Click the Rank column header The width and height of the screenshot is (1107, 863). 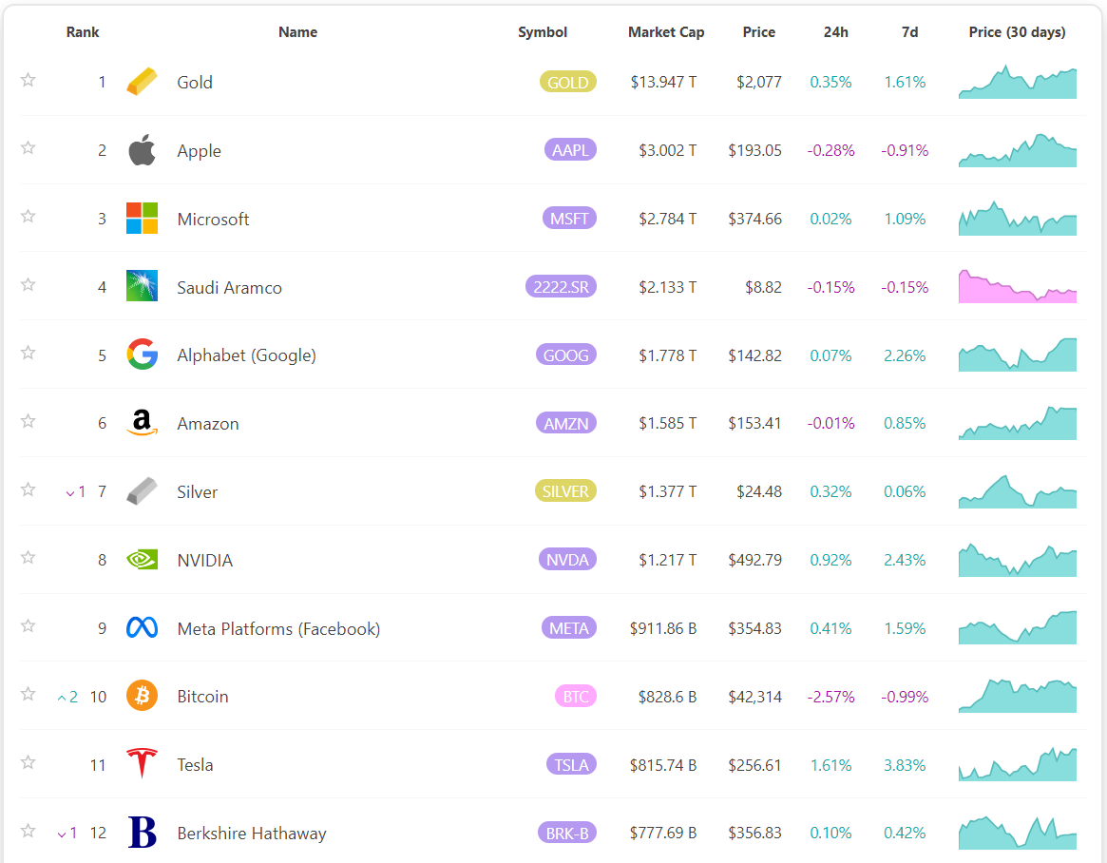click(83, 32)
